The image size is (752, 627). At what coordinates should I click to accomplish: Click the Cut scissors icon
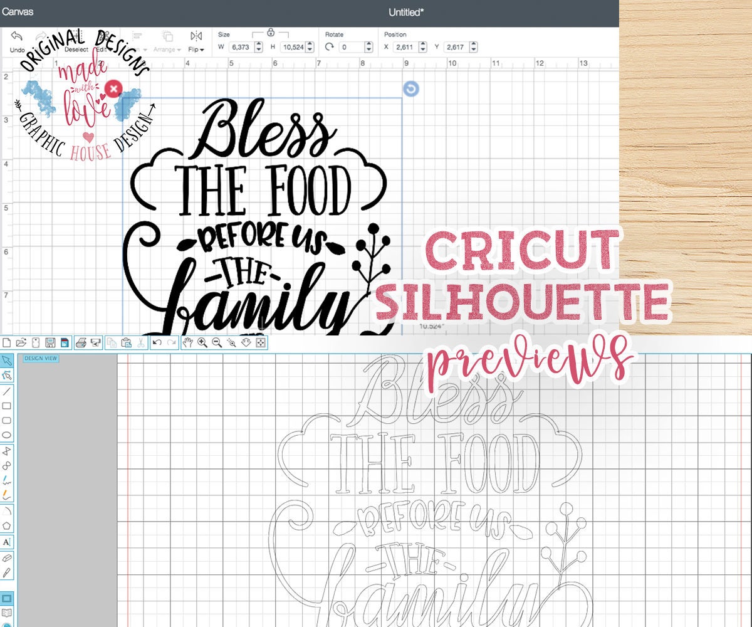[141, 342]
